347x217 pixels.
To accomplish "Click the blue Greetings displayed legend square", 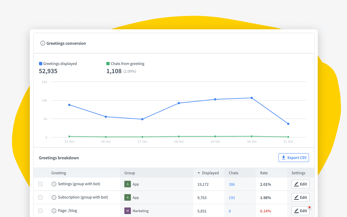I will 41,63.
